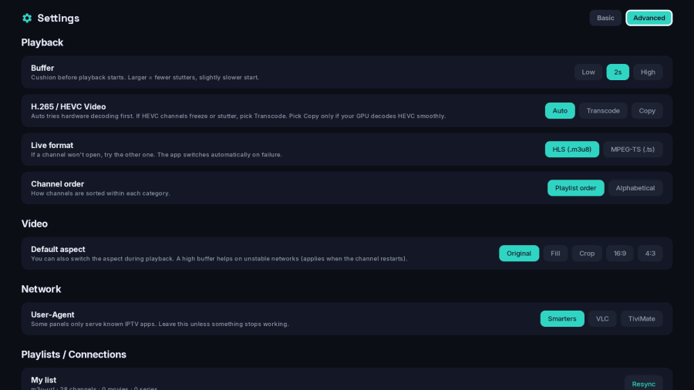694x390 pixels.
Task: Click the My list playlist name
Action: pos(43,380)
